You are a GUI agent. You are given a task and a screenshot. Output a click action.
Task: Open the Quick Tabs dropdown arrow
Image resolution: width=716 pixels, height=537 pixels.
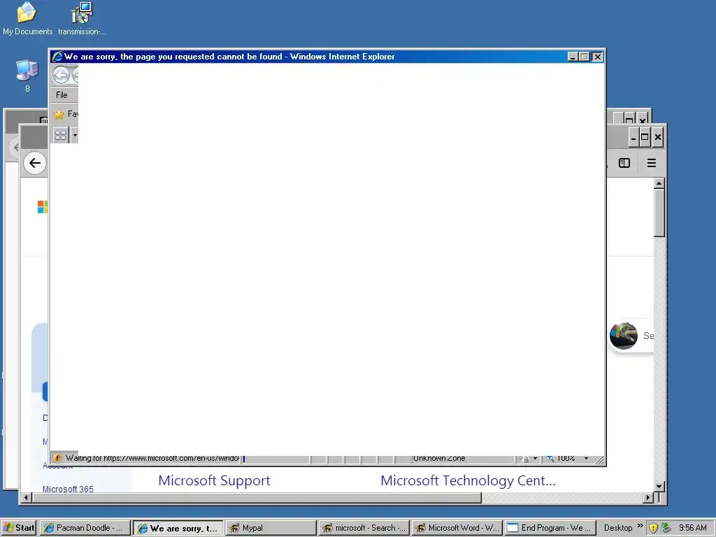click(75, 135)
